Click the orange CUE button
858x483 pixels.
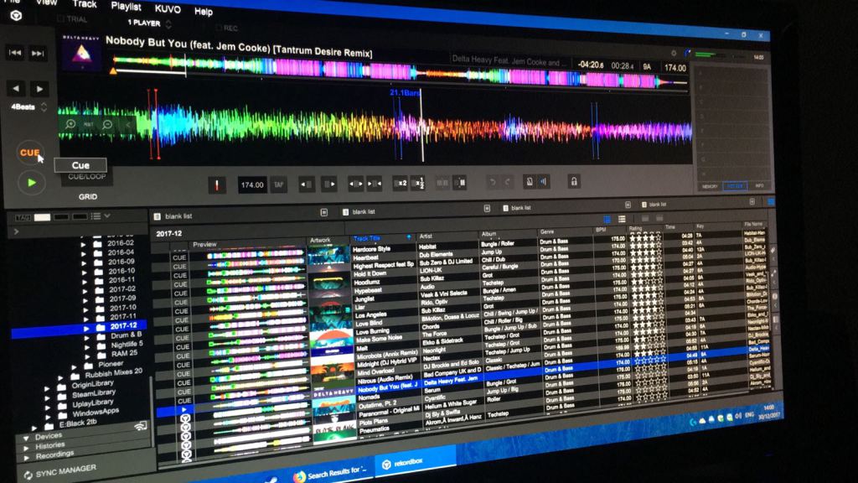(29, 153)
